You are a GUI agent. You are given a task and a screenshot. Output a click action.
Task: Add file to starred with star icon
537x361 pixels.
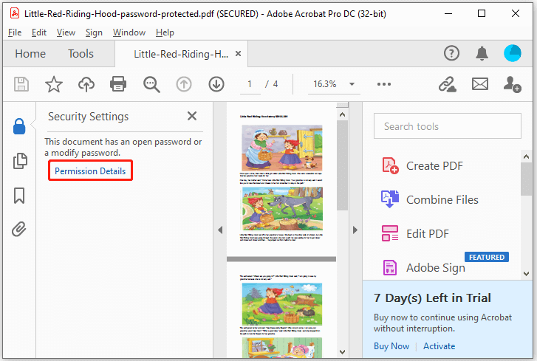(x=54, y=84)
